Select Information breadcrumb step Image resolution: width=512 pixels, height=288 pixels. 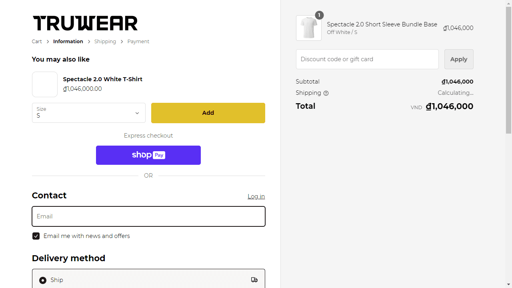click(68, 42)
